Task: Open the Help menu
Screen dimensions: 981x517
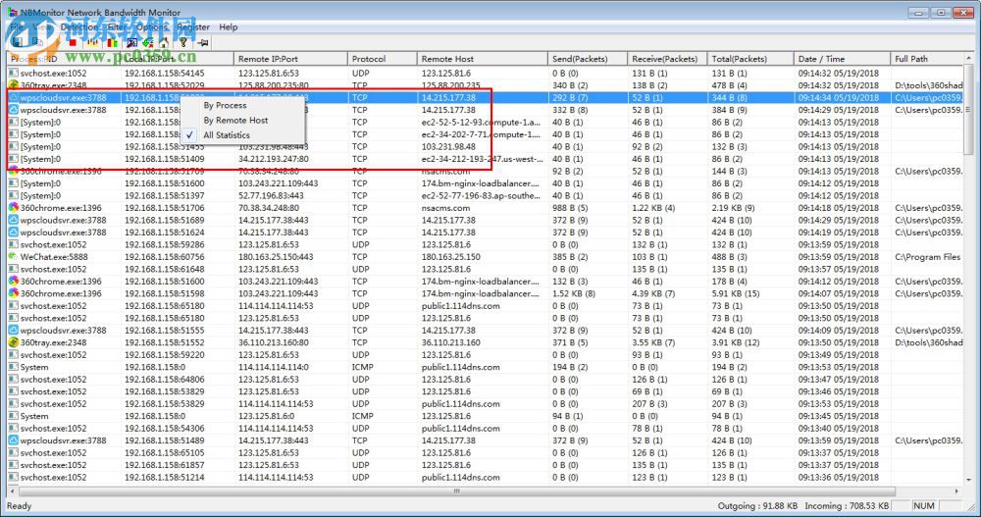Action: [x=229, y=26]
